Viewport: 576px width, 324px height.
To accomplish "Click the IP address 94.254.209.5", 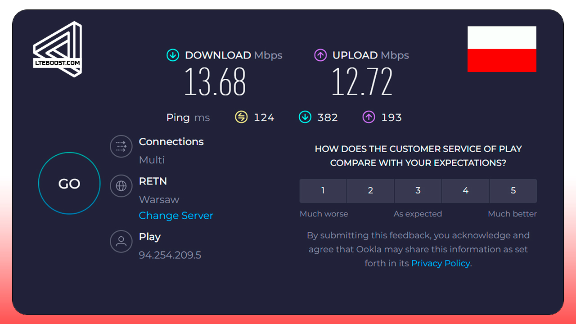I will pyautogui.click(x=170, y=255).
